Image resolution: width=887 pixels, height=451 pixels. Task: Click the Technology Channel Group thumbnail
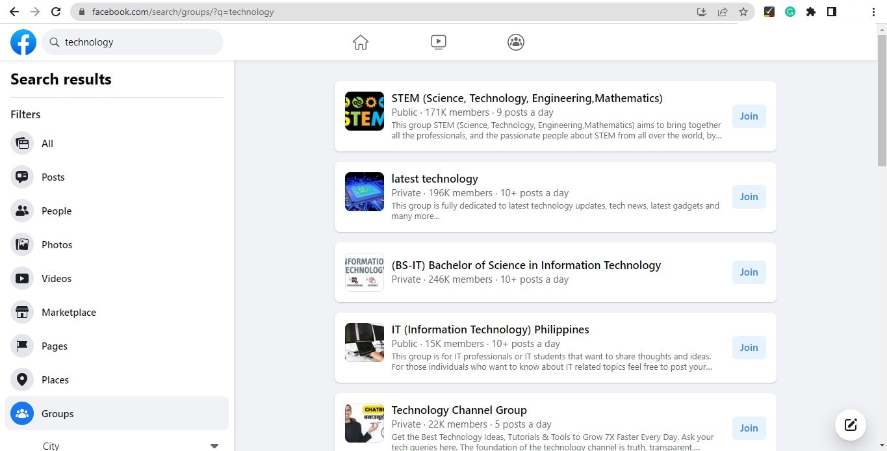[365, 423]
